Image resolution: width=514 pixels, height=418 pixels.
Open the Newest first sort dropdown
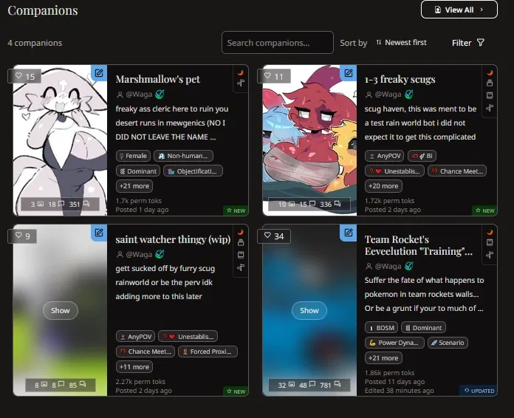click(402, 43)
